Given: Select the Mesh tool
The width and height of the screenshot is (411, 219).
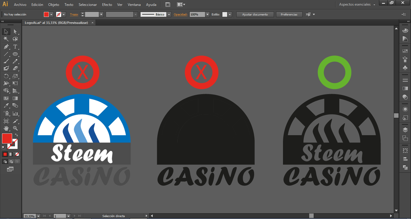Looking at the screenshot, I should tap(6, 98).
